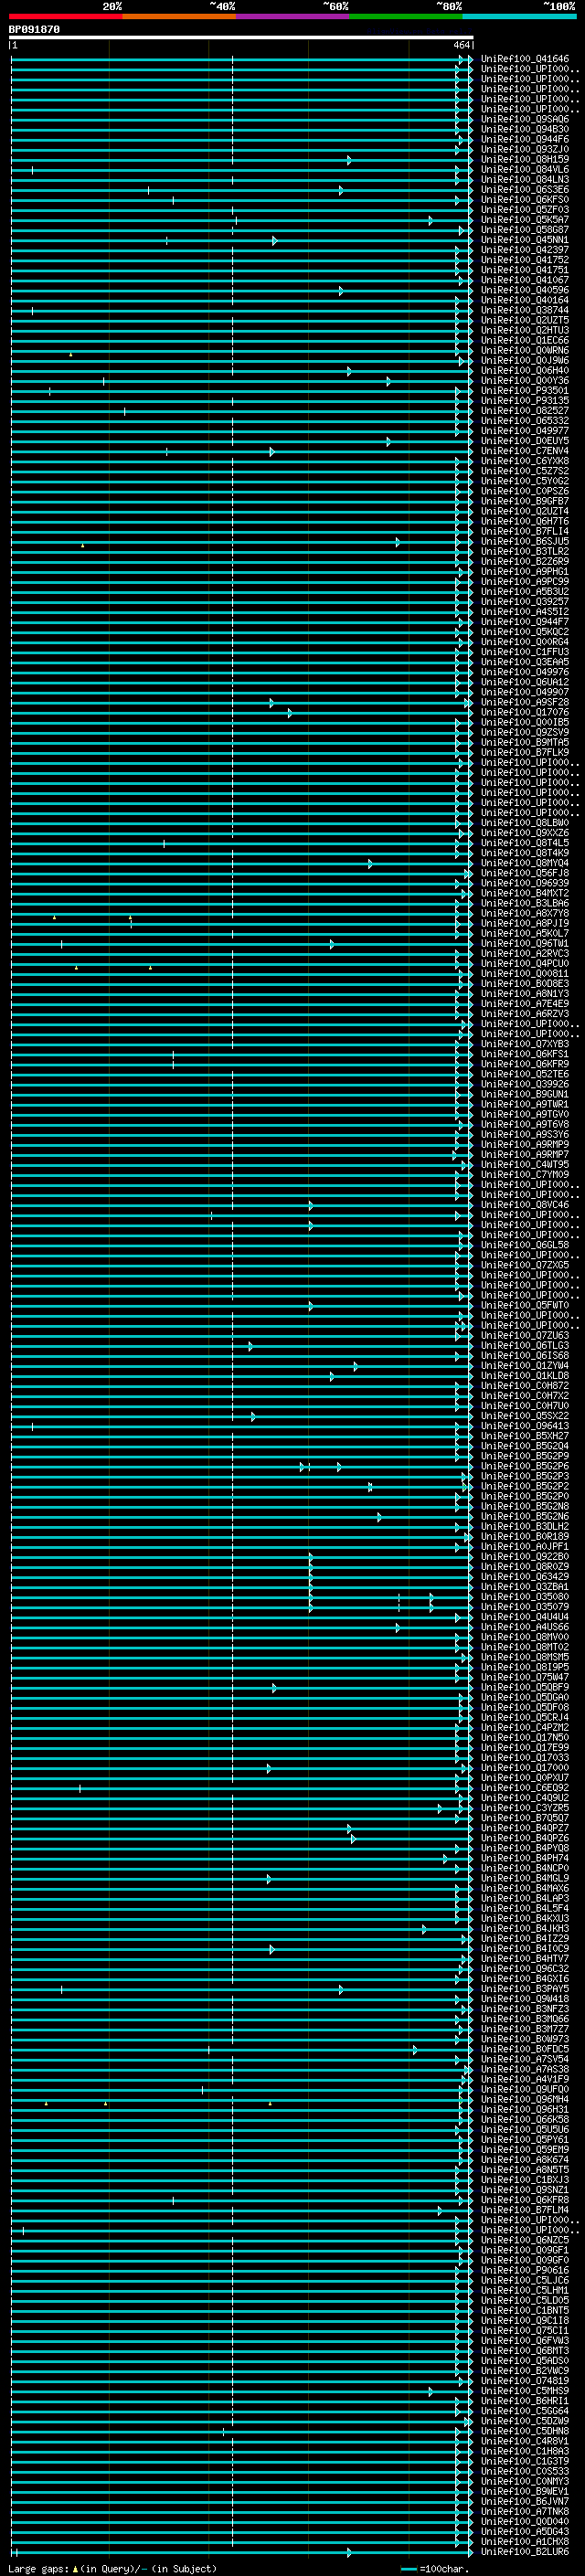Image resolution: width=585 pixels, height=2576 pixels.
Task: Click the red ~20% identity color key
Action: click(66, 16)
